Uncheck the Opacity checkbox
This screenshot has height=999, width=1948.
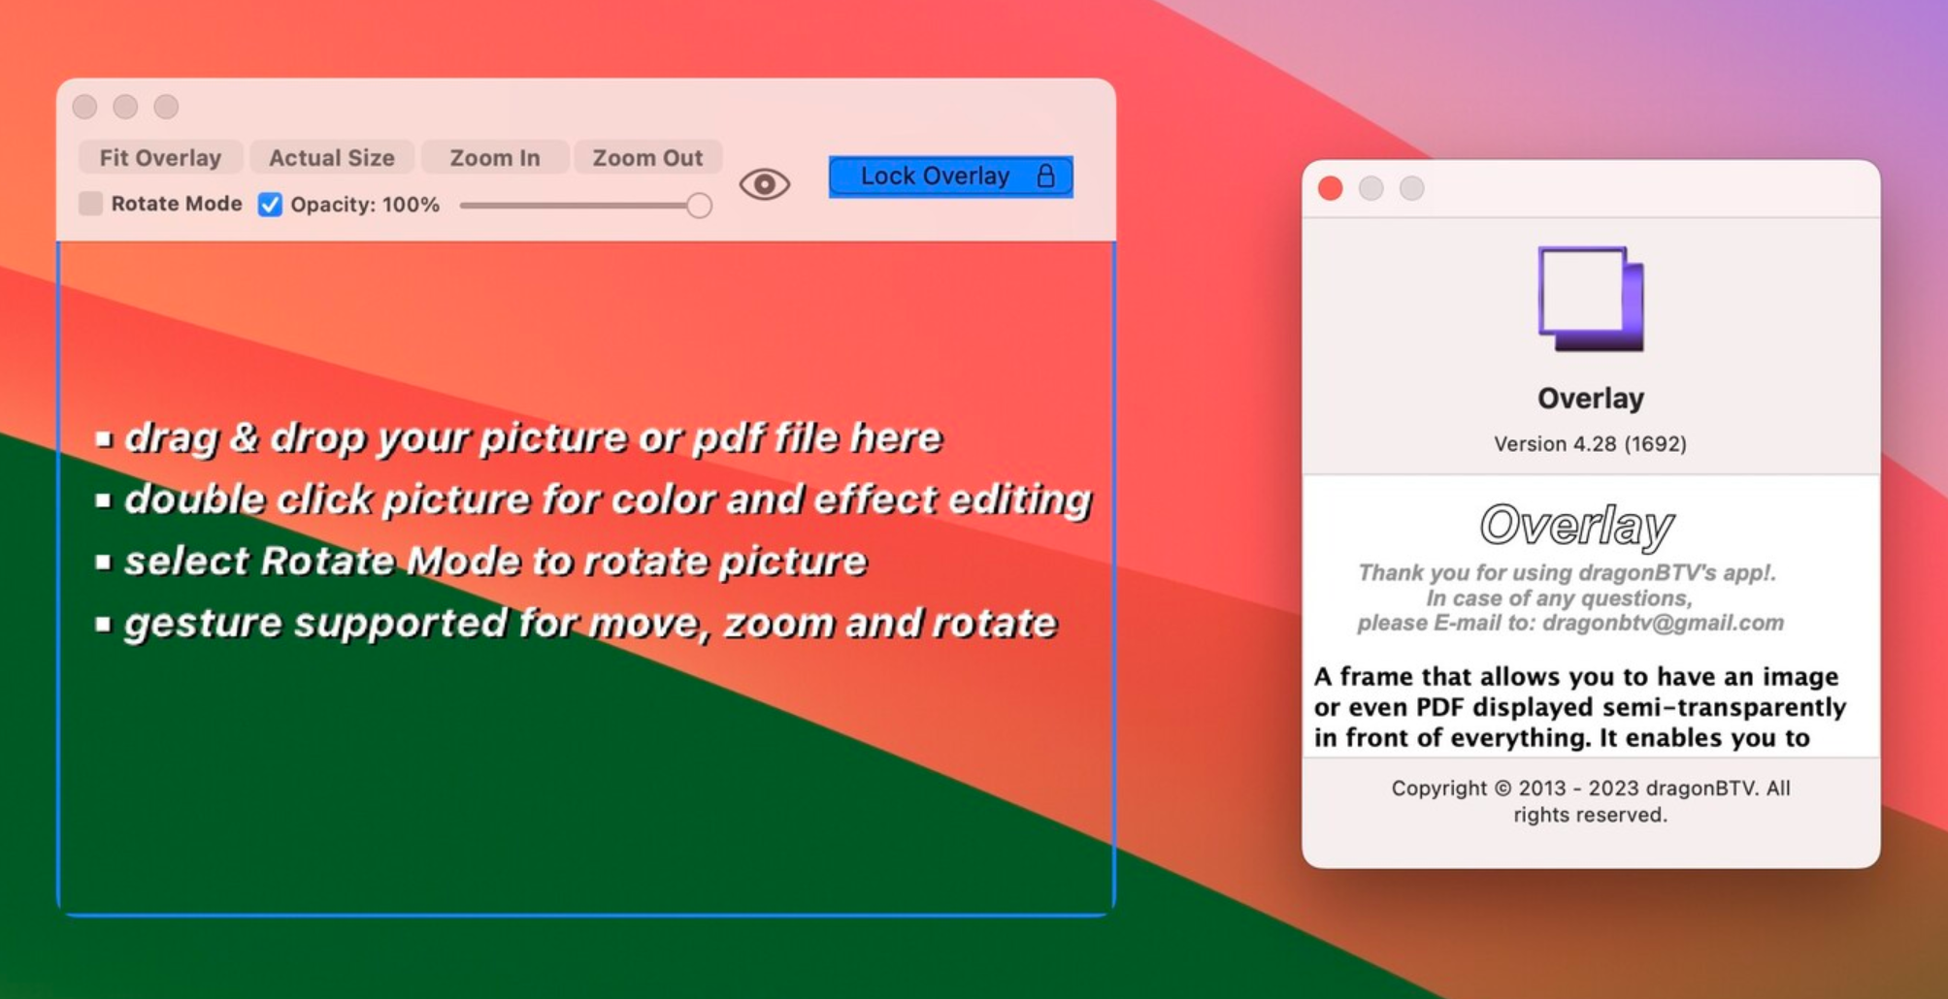(x=270, y=205)
